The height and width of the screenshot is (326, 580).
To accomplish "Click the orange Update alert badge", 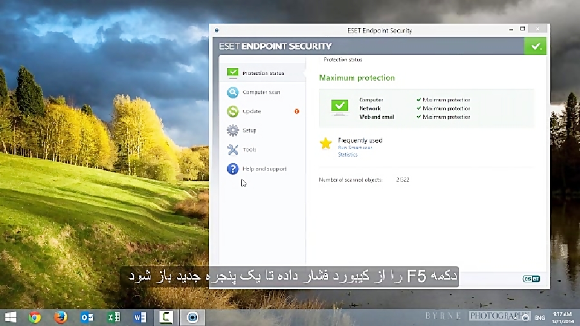I will click(296, 111).
